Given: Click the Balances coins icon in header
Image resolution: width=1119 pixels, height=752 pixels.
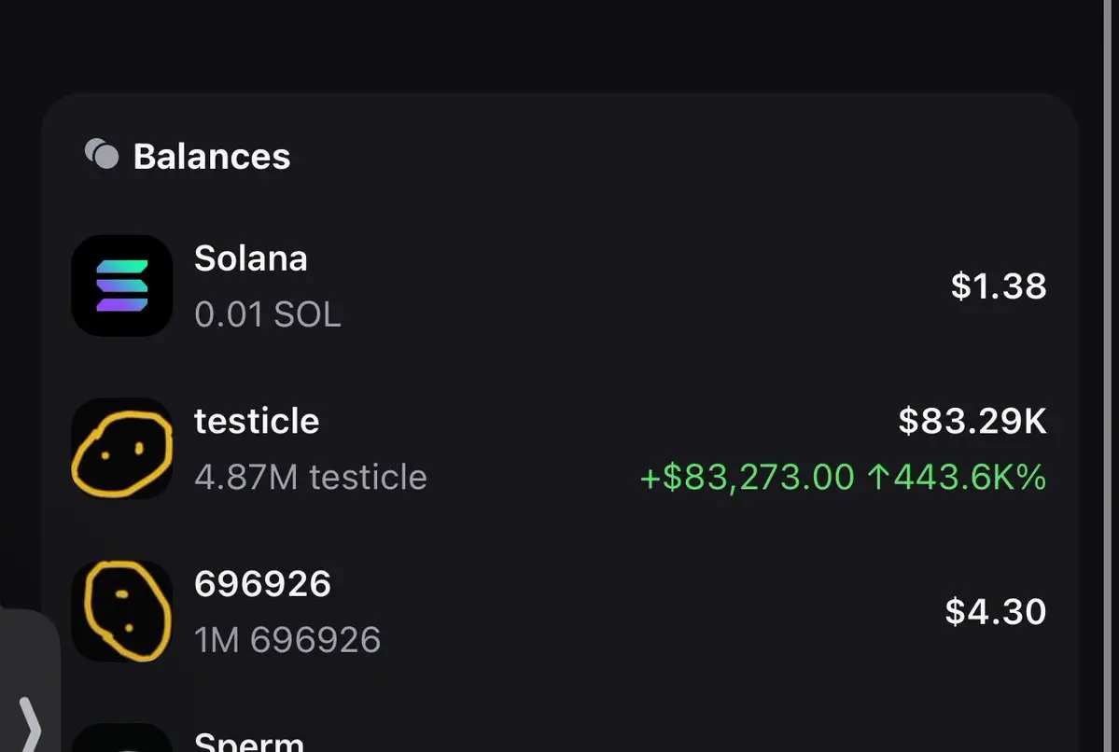Looking at the screenshot, I should click(102, 154).
